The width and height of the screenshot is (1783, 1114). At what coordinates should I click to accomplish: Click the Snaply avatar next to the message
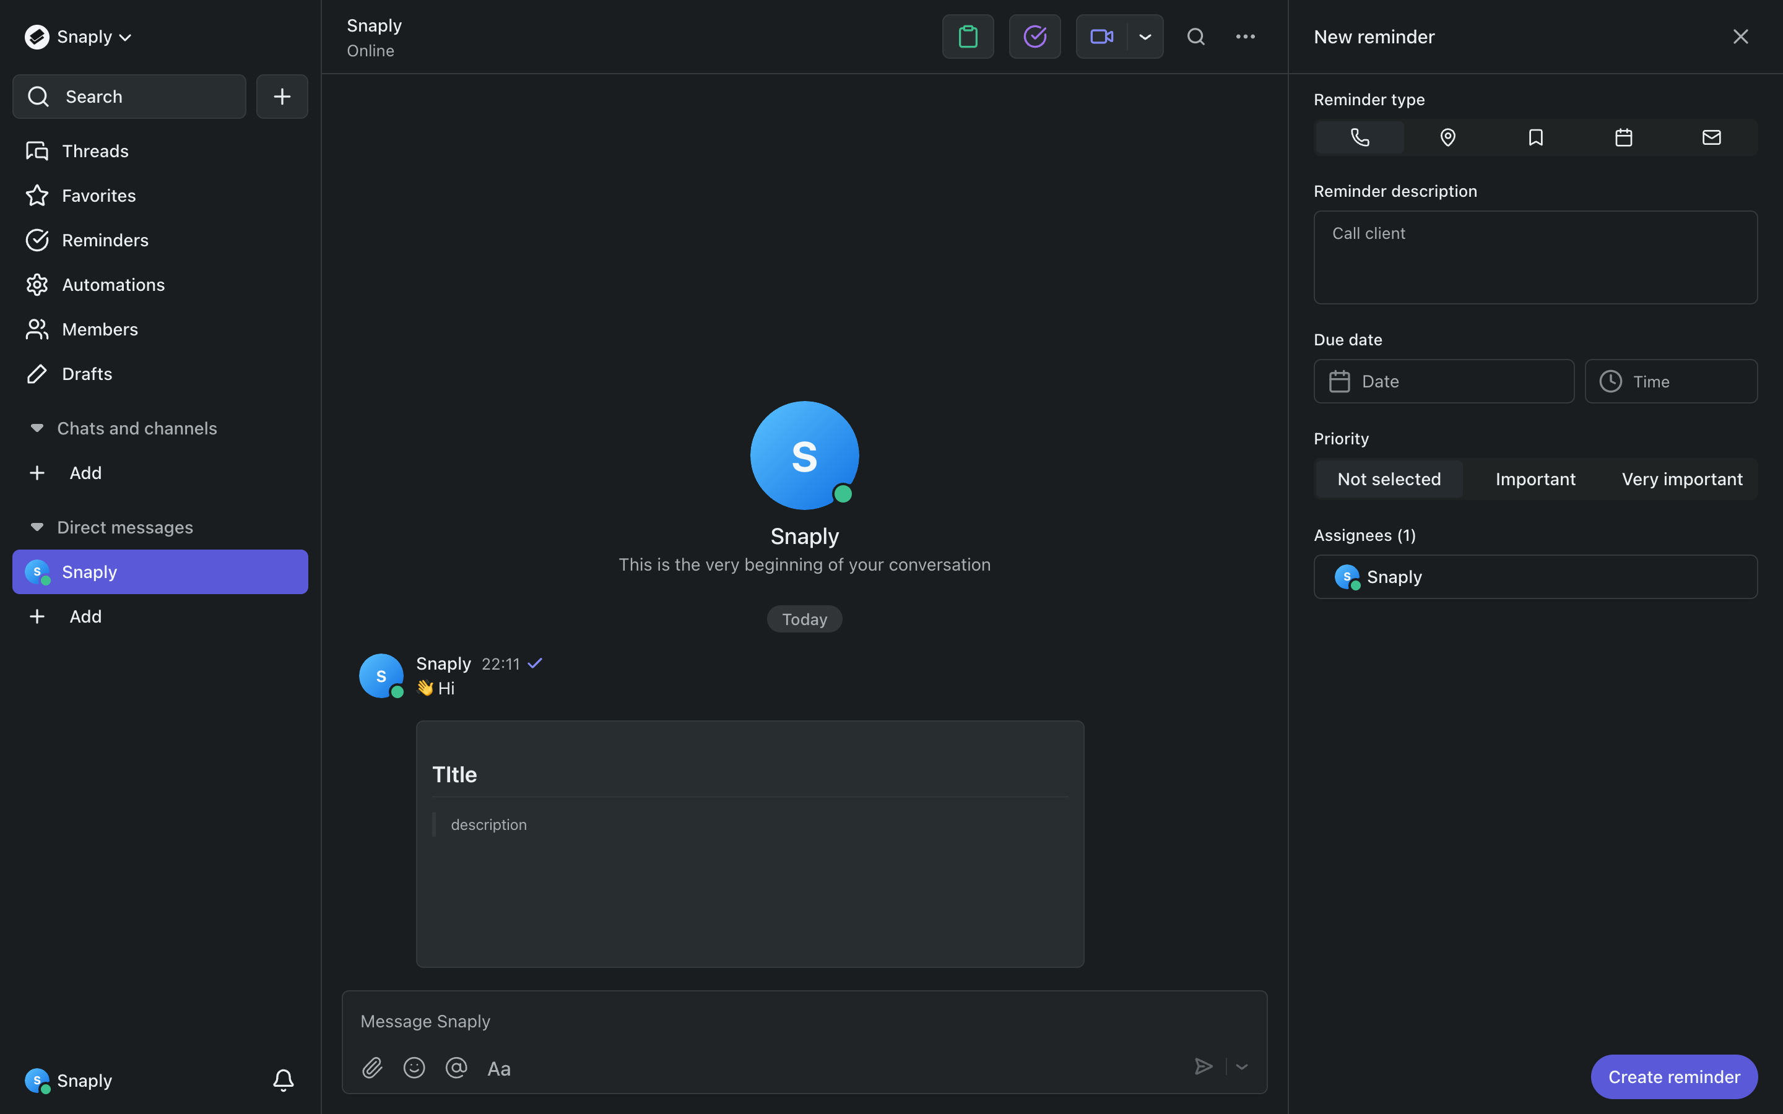click(381, 676)
